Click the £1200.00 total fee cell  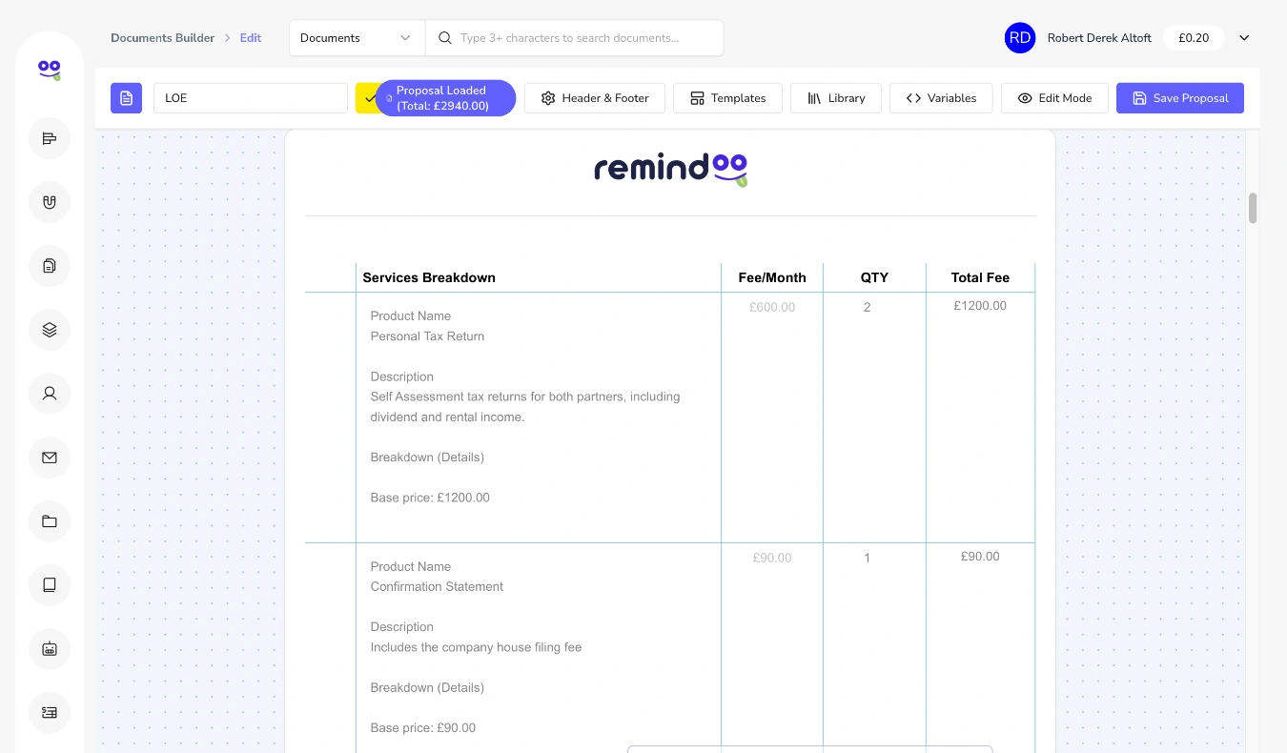coord(980,306)
